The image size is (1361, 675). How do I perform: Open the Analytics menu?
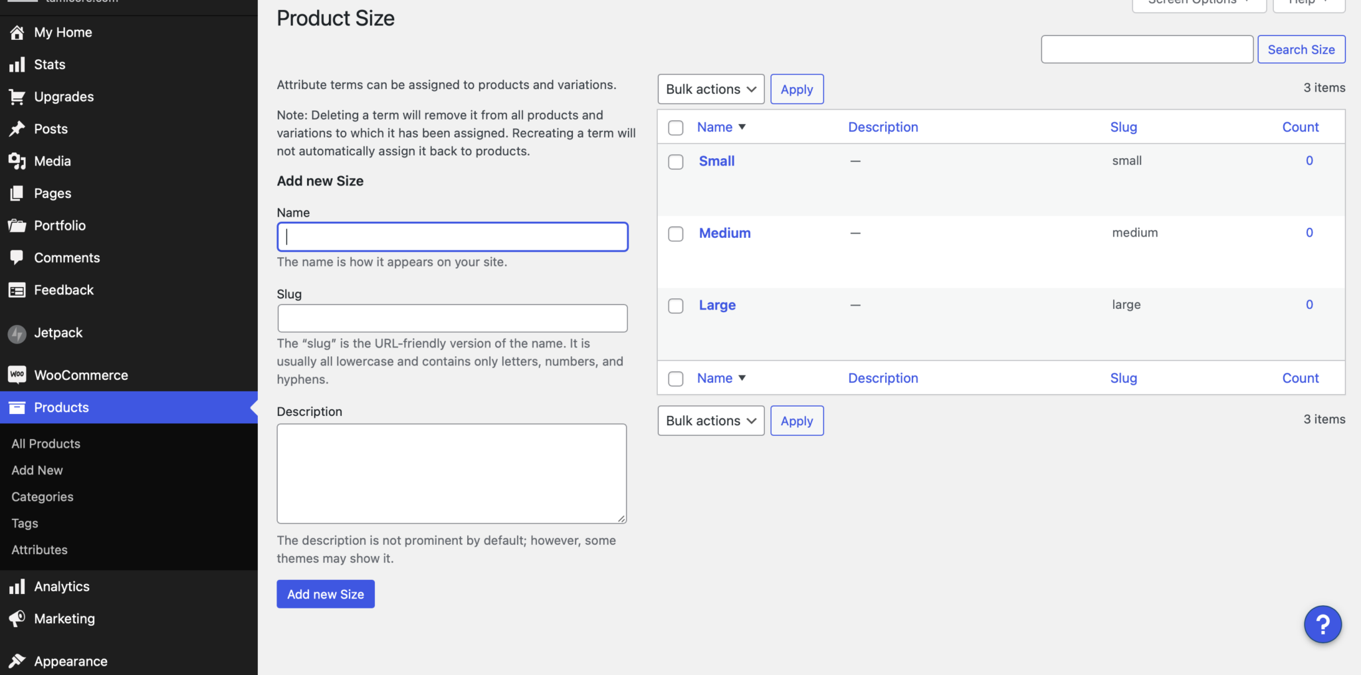click(129, 587)
